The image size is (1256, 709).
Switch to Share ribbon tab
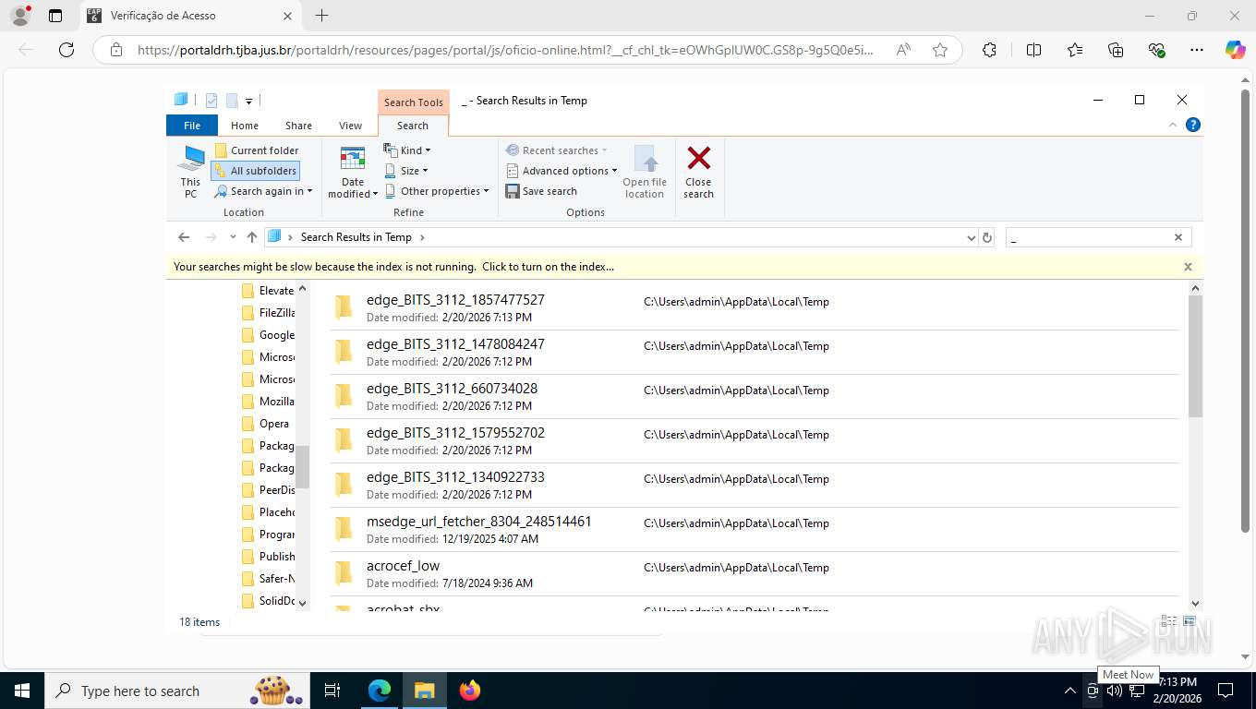pyautogui.click(x=298, y=126)
